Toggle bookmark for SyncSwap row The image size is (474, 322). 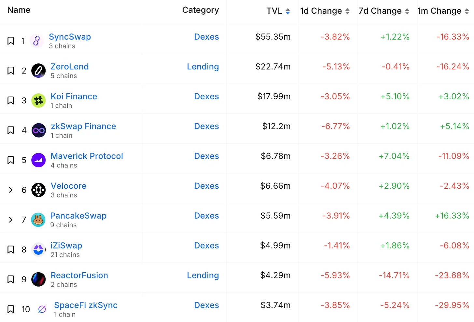coord(11,41)
